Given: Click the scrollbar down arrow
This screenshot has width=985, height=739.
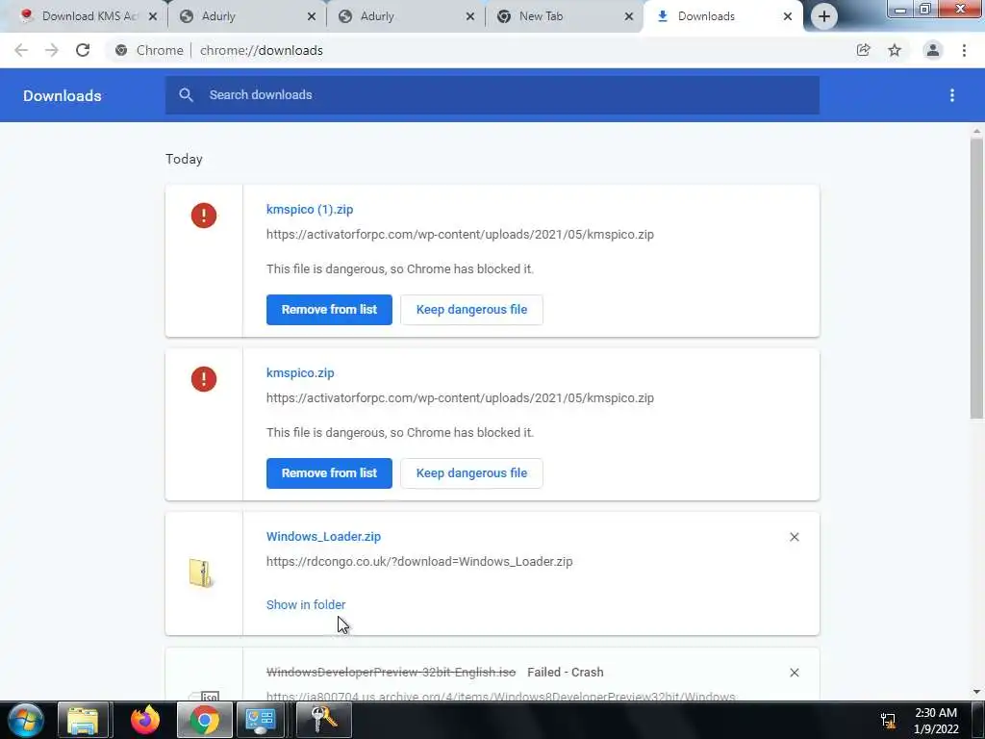Looking at the screenshot, I should tap(976, 692).
